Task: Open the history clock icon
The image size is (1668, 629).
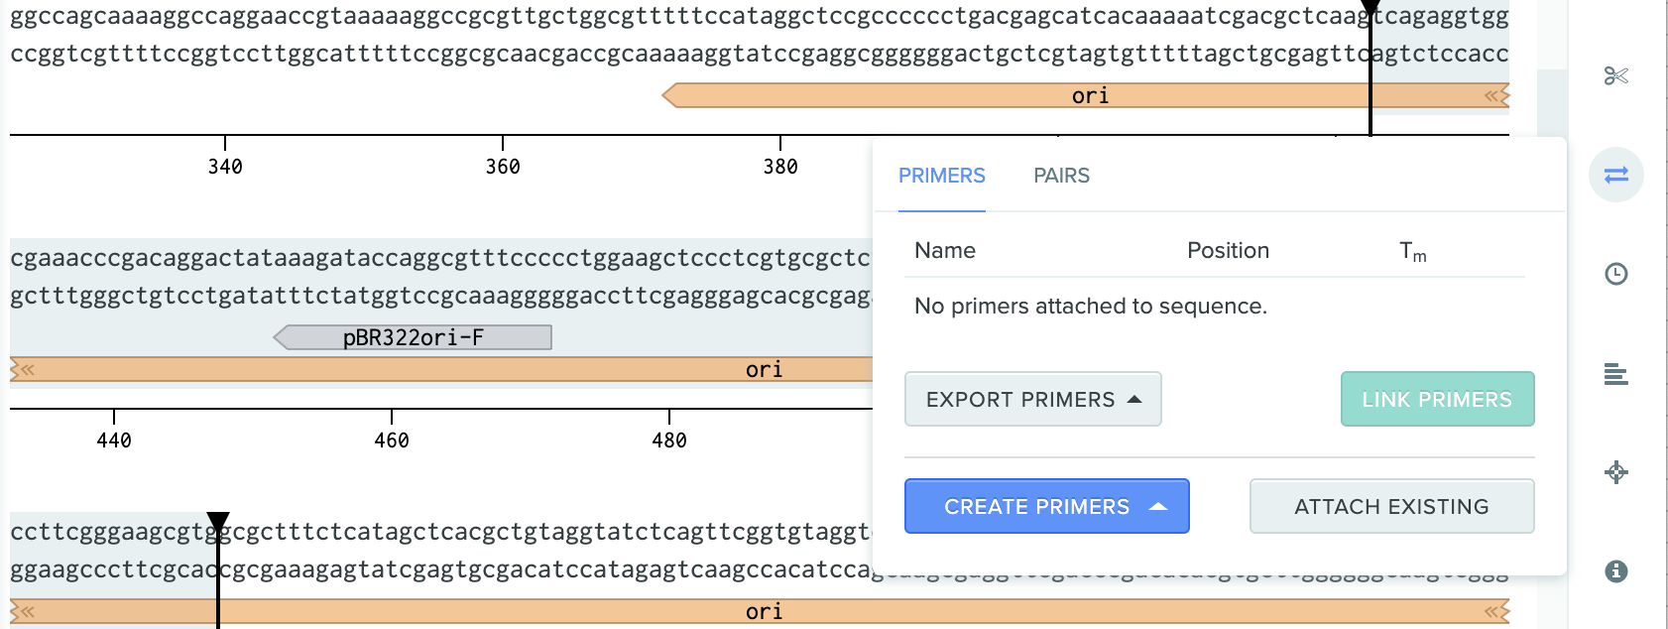Action: coord(1616,274)
